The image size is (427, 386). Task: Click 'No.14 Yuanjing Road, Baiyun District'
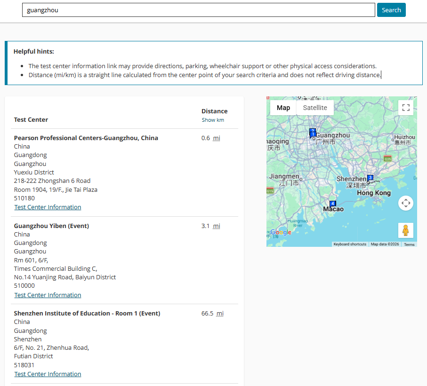(x=65, y=277)
